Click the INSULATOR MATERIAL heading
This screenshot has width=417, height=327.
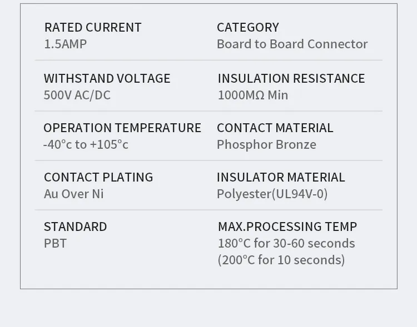280,177
